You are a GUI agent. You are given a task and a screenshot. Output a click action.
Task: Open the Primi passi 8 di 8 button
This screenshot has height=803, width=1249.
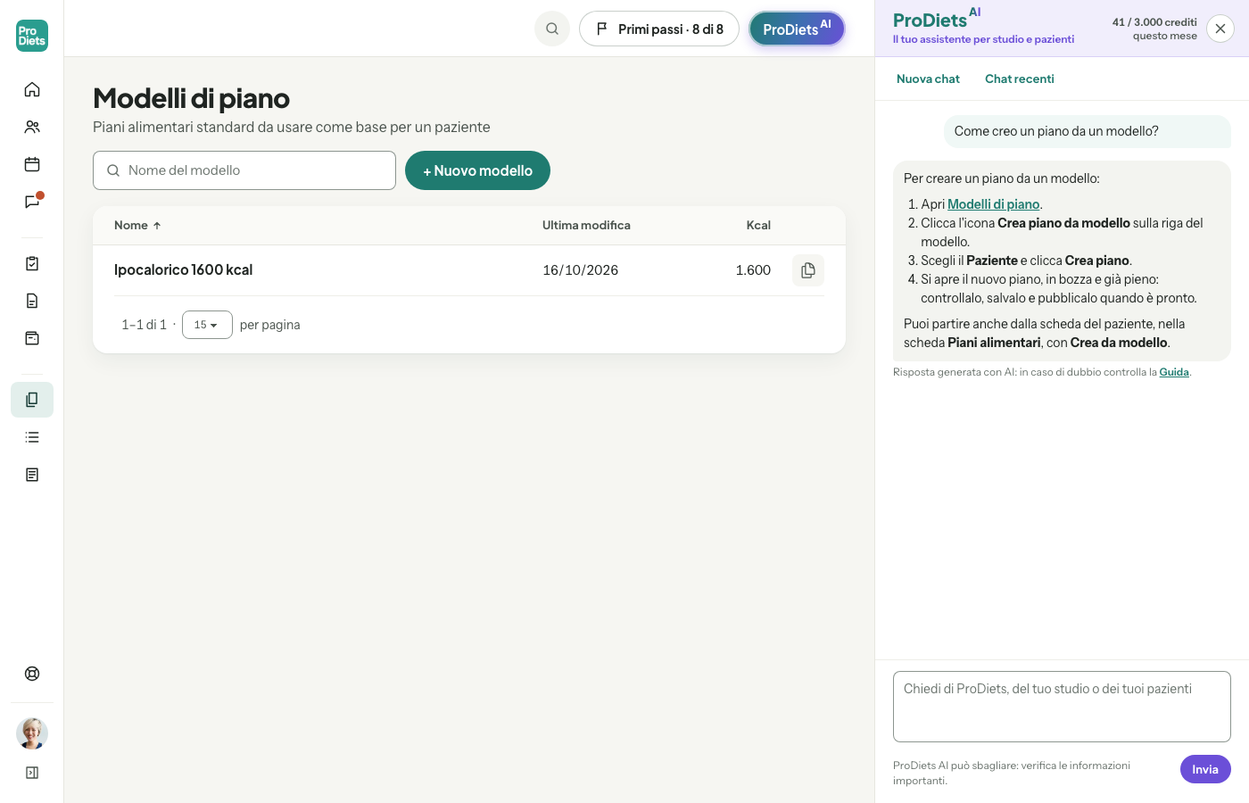(x=659, y=29)
